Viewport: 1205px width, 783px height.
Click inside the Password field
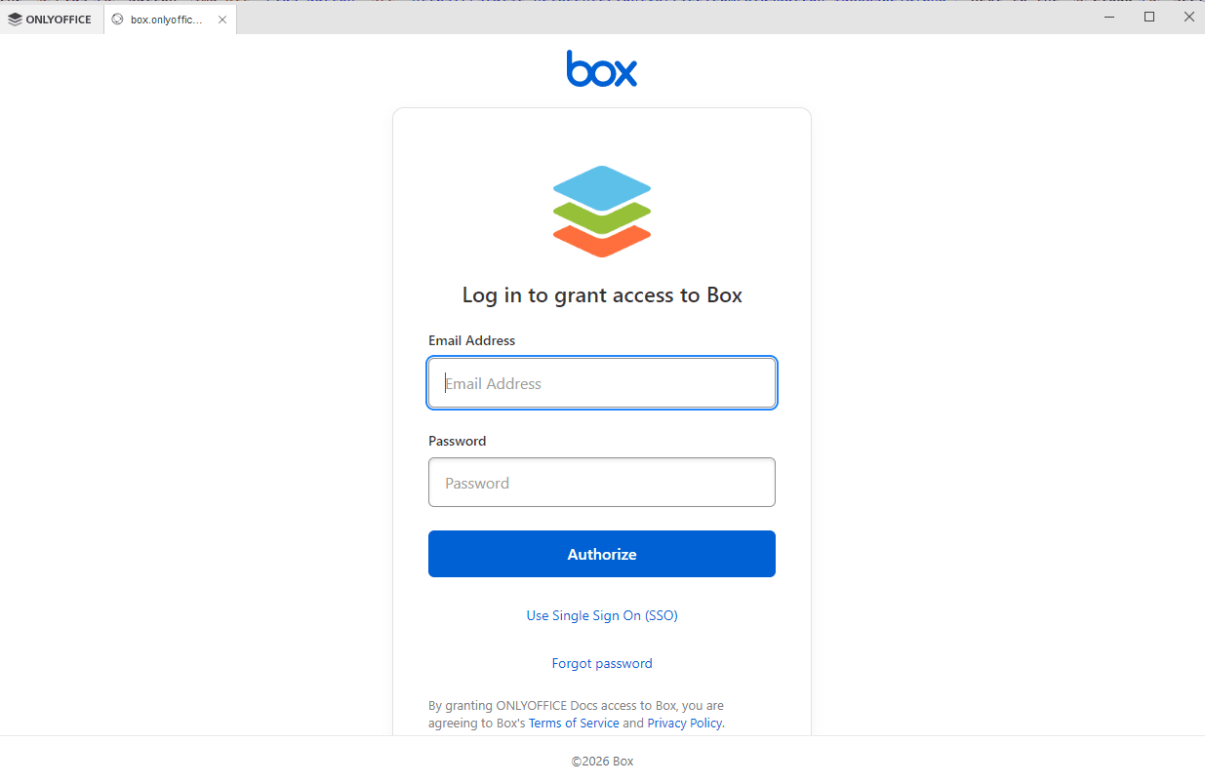pyautogui.click(x=601, y=482)
